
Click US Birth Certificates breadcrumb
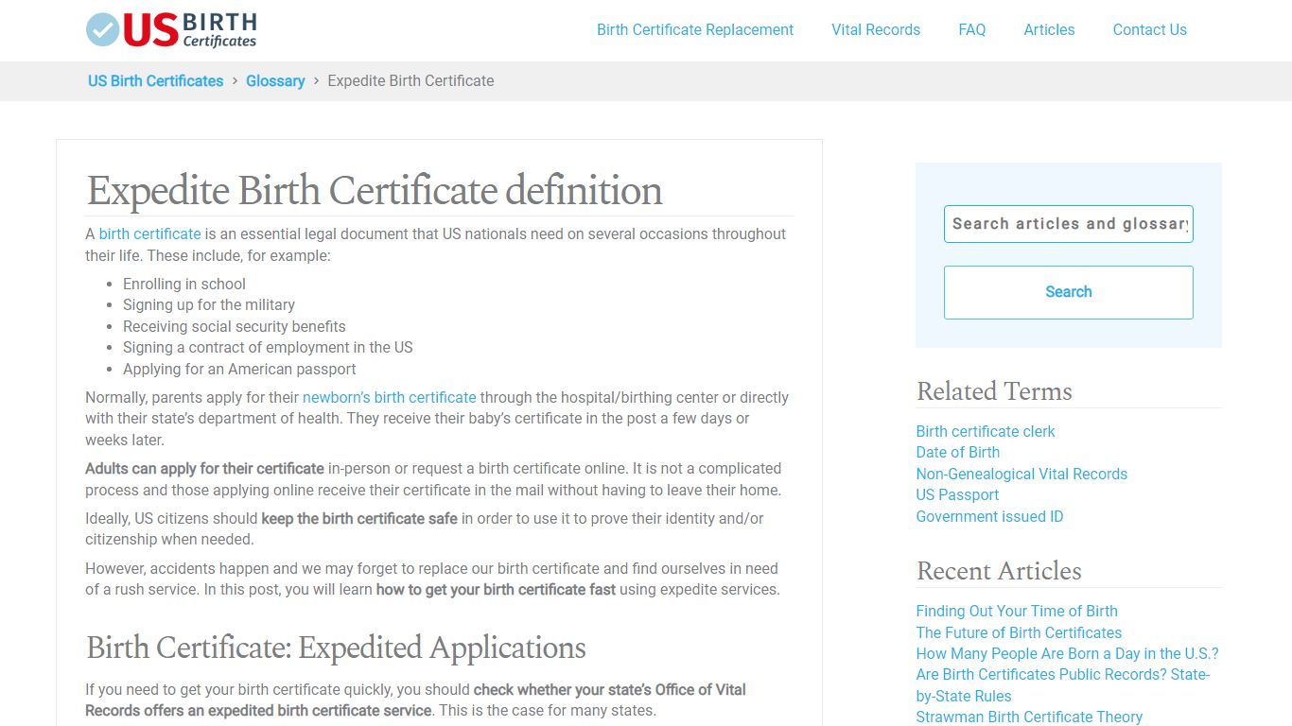[x=156, y=81]
